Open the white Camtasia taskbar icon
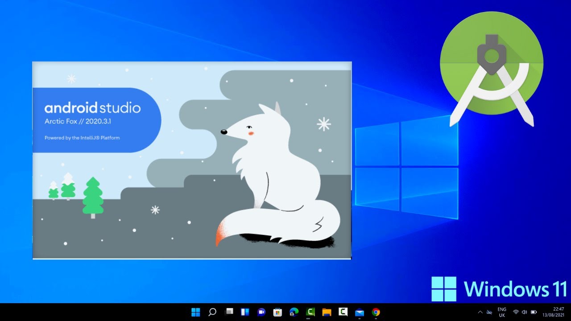571x321 pixels. (343, 312)
